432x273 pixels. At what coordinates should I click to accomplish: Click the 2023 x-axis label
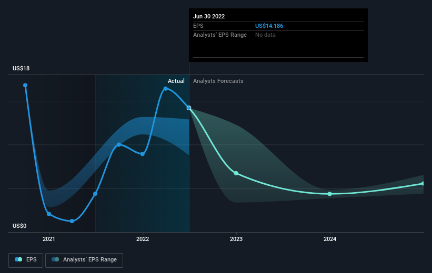point(236,239)
